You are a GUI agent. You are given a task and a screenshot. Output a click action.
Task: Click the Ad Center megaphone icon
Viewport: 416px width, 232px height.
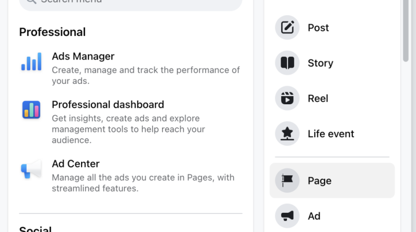point(31,169)
